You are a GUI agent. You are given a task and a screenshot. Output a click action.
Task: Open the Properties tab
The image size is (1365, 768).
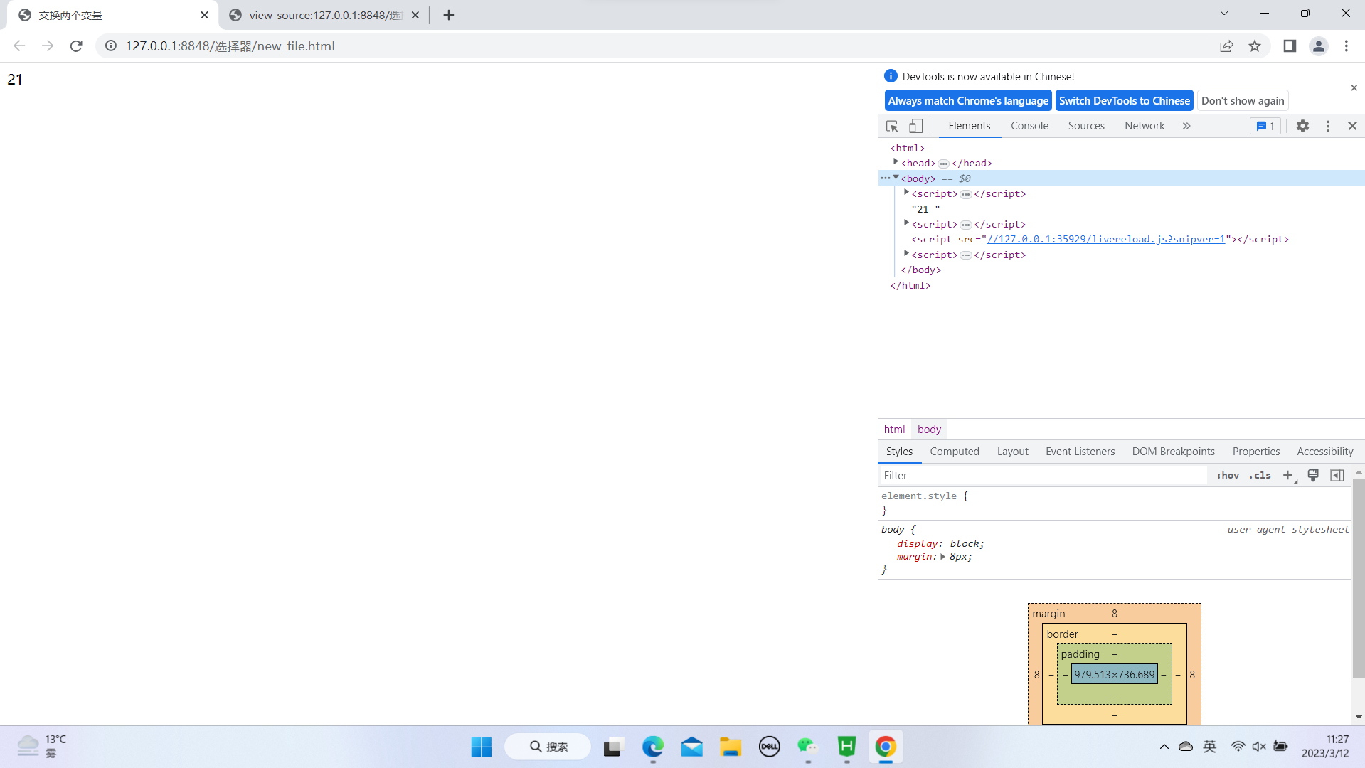(1255, 452)
